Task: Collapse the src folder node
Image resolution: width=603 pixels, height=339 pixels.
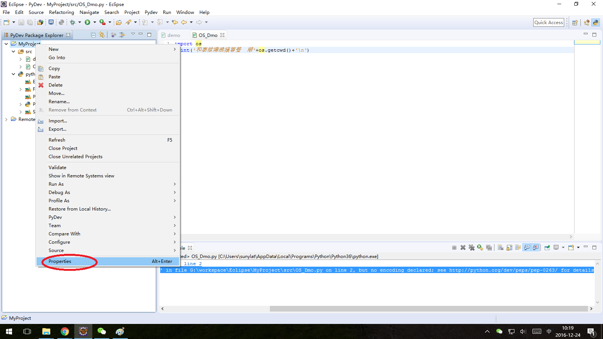Action: 14,51
